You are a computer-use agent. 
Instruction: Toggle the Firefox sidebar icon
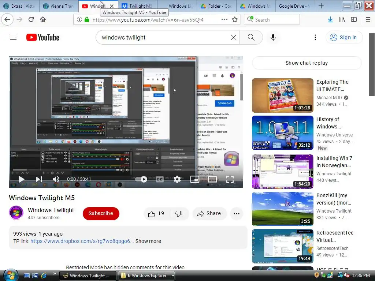click(354, 20)
